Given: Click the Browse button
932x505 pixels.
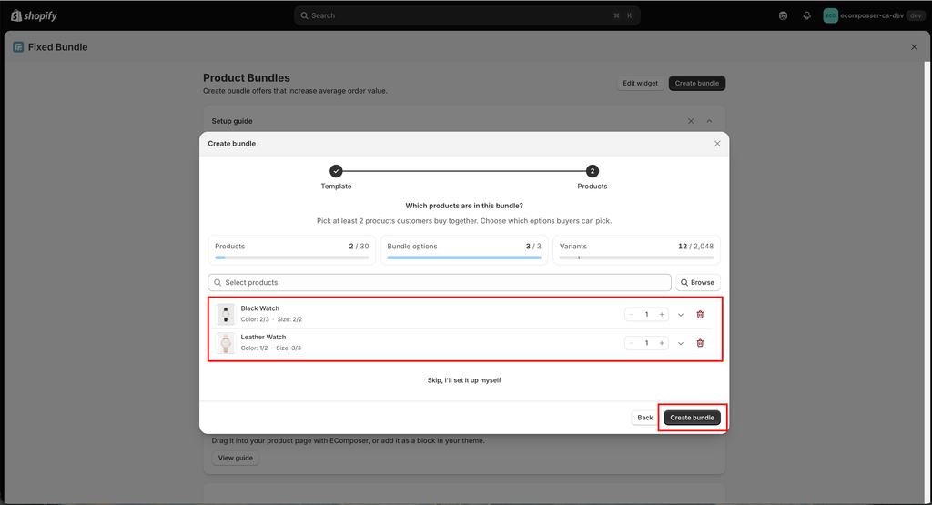Looking at the screenshot, I should [x=698, y=282].
